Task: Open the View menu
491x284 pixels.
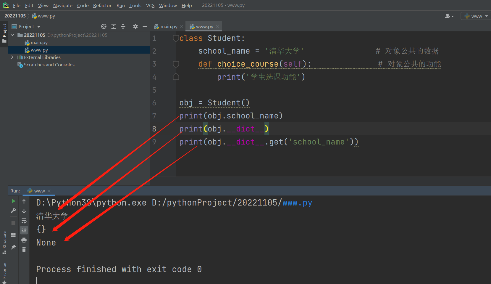Action: click(x=43, y=5)
